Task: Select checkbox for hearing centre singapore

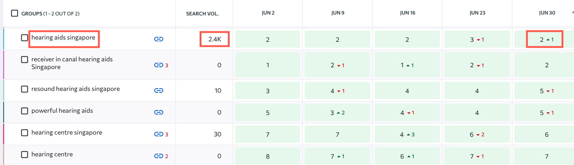Action: [25, 133]
